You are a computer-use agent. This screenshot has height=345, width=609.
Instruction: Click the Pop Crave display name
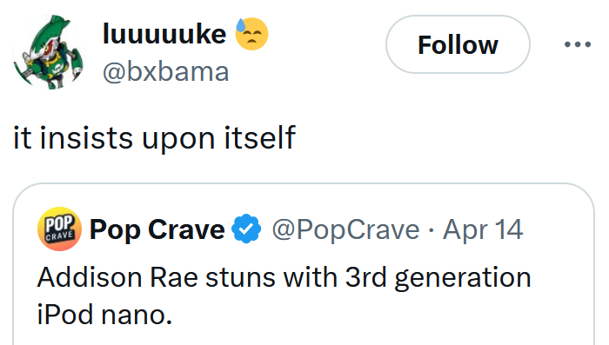[157, 229]
